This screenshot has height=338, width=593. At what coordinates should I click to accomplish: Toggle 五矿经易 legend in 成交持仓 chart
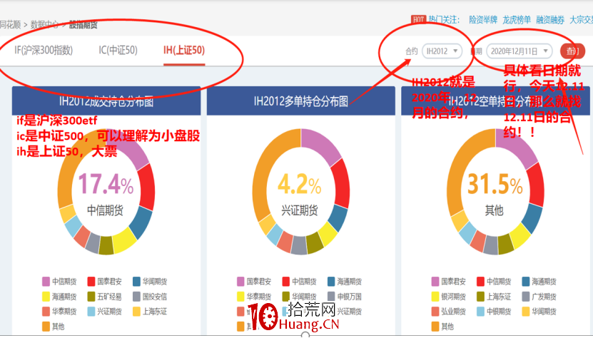pyautogui.click(x=105, y=297)
